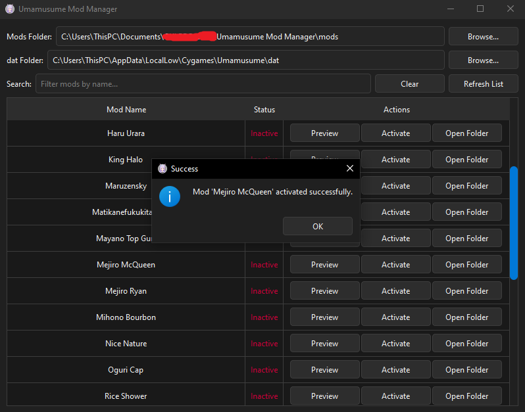
Task: Select the Rice Shower mod name
Action: 126,396
